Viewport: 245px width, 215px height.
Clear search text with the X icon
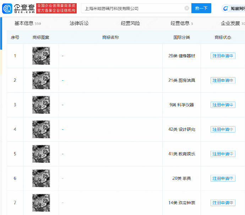pyautogui.click(x=187, y=8)
